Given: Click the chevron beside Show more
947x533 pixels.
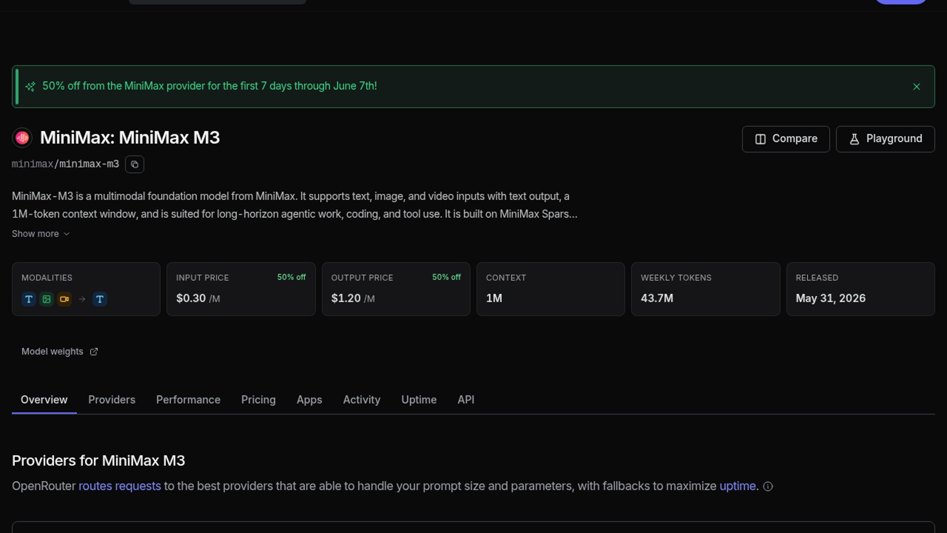Looking at the screenshot, I should [x=67, y=234].
